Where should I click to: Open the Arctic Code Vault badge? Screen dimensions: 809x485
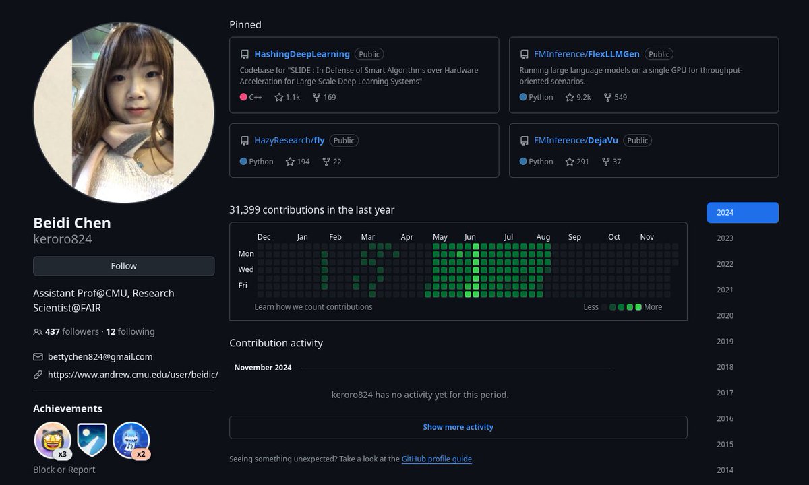[92, 439]
